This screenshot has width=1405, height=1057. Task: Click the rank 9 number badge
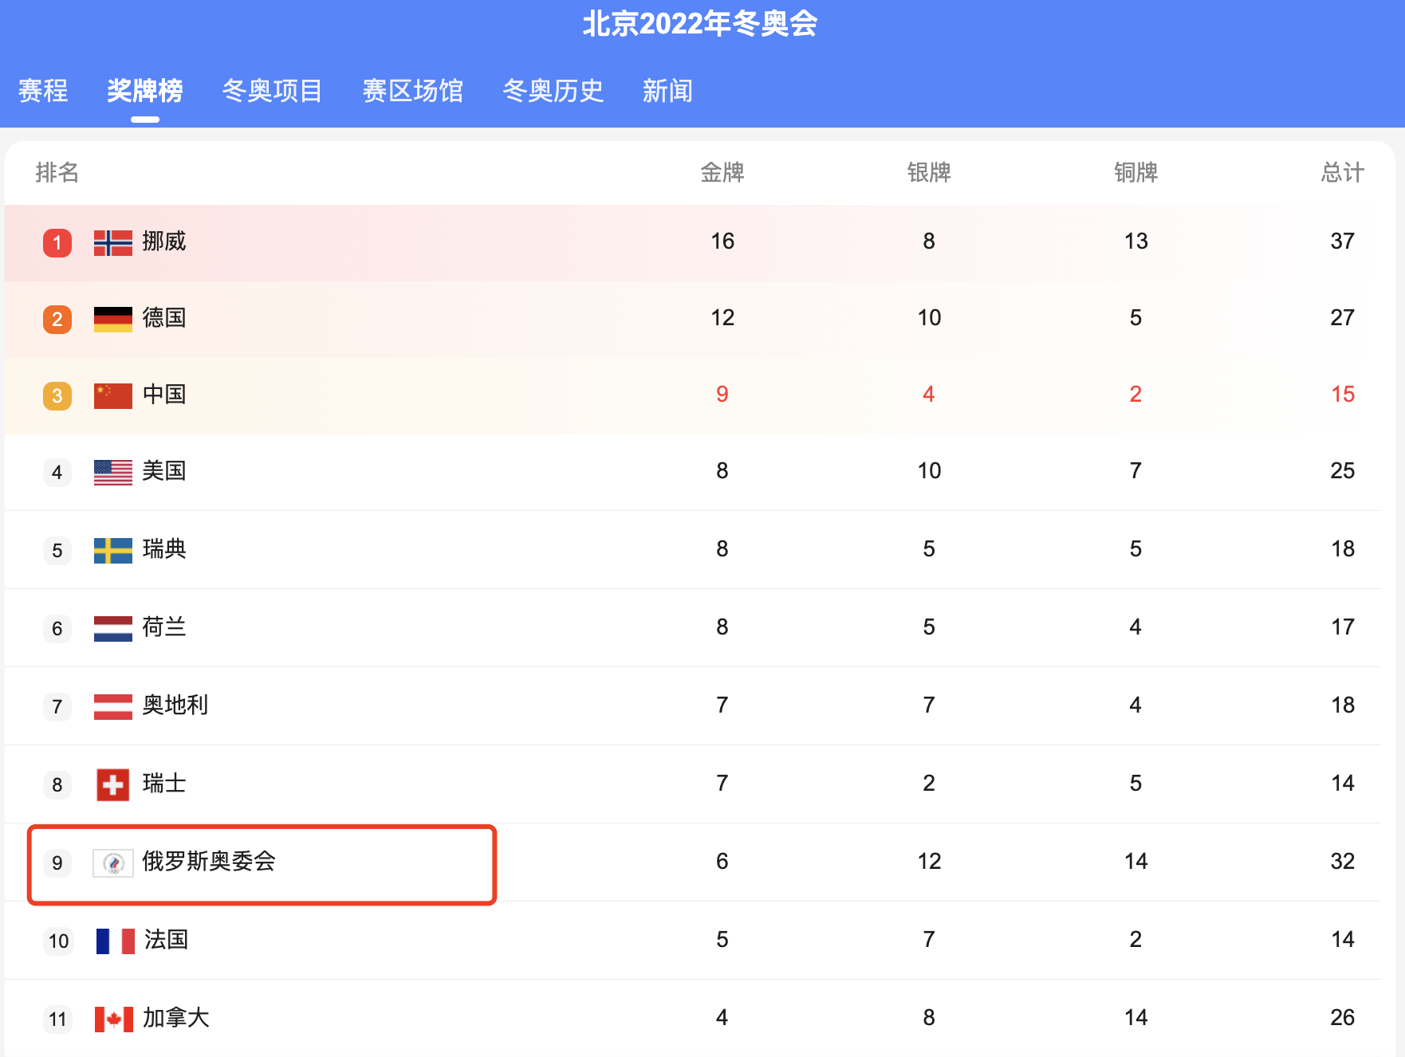[57, 863]
